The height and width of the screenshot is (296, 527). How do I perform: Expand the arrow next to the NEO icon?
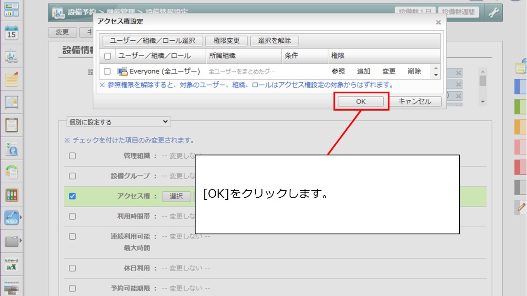(x=21, y=217)
